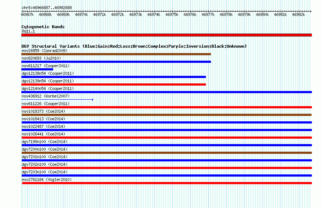
Task: Open nsv1018373 (Coe2014) label
Action: click(43, 111)
